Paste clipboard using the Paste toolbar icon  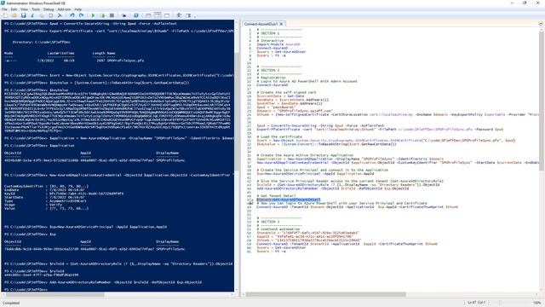(51, 15)
